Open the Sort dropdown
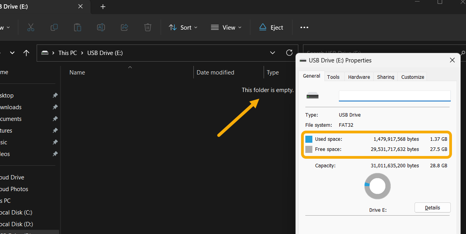Screen dimensions: 466x234 tap(183, 27)
